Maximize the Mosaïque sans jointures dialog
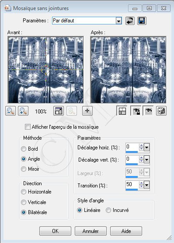The width and height of the screenshot is (174, 243). pyautogui.click(x=149, y=8)
